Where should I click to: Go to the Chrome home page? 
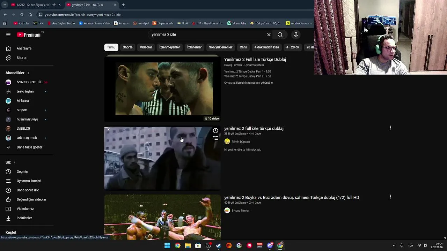coord(30,15)
